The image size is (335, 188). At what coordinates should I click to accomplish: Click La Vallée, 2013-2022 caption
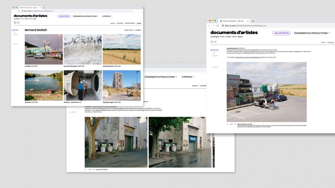tap(31, 66)
